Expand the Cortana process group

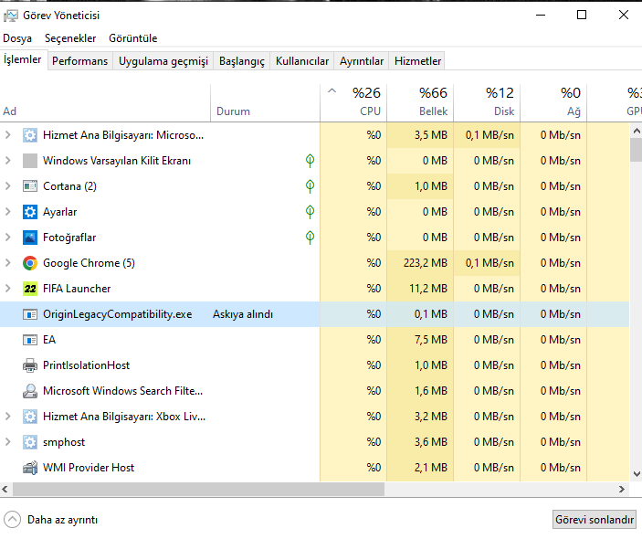pos(8,186)
